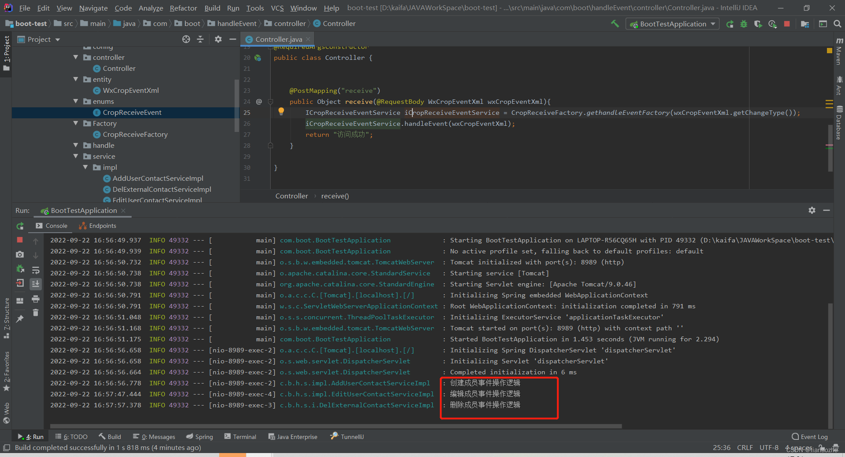Screen dimensions: 845x457
Task: Select CropReceiveFactory in project tree
Action: pyautogui.click(x=135, y=134)
